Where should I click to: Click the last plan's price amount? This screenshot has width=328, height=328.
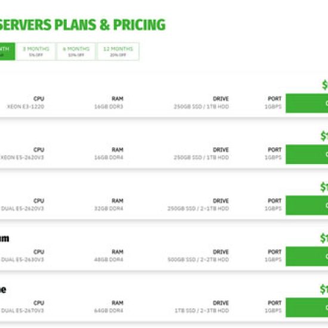324,289
